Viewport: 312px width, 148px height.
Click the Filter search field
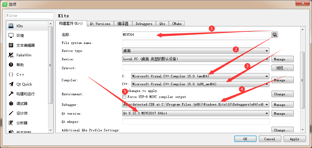[x=30, y=15]
